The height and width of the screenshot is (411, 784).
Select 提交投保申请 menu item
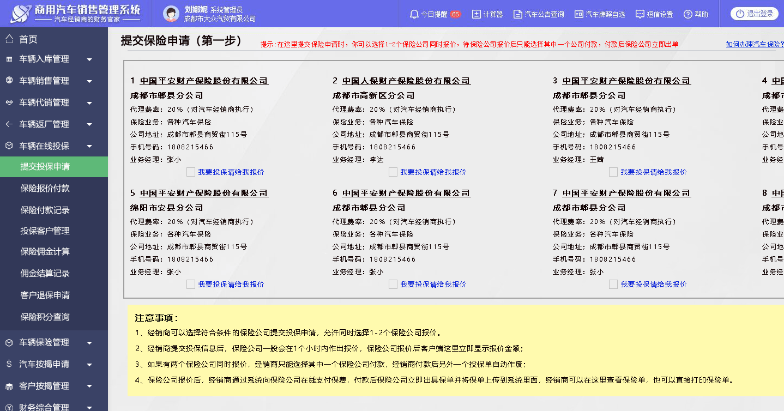pos(54,166)
